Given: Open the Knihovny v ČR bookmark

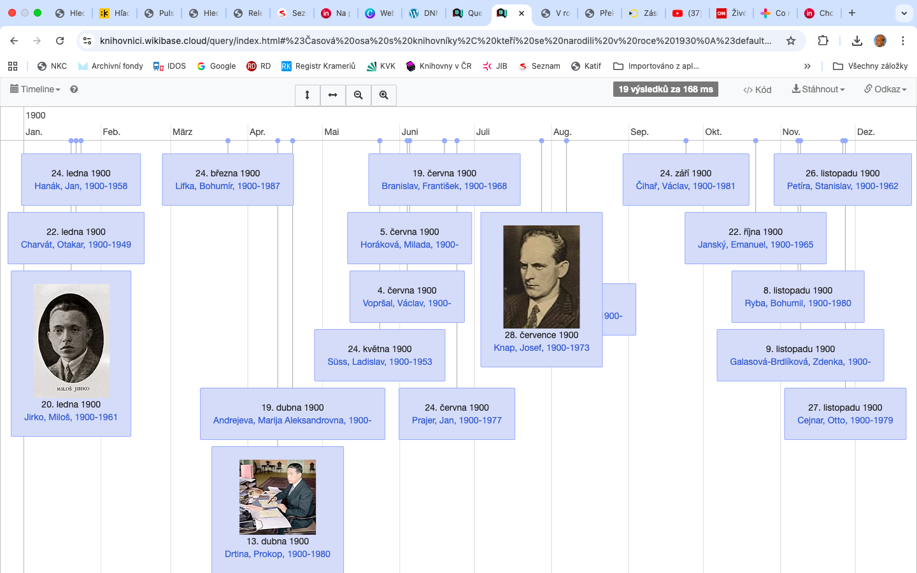Looking at the screenshot, I should 439,66.
